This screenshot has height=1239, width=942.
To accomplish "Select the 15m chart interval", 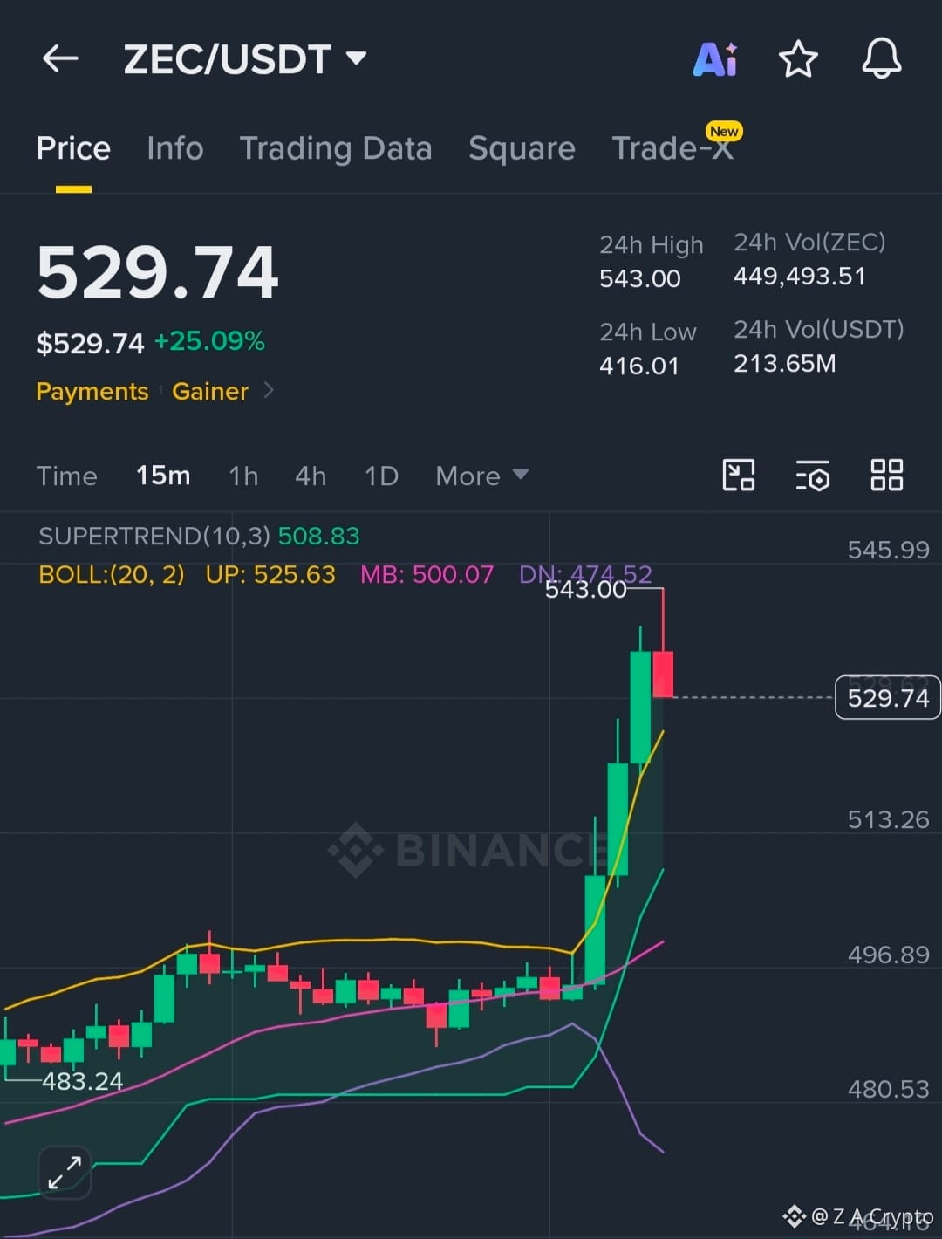I will (x=163, y=476).
